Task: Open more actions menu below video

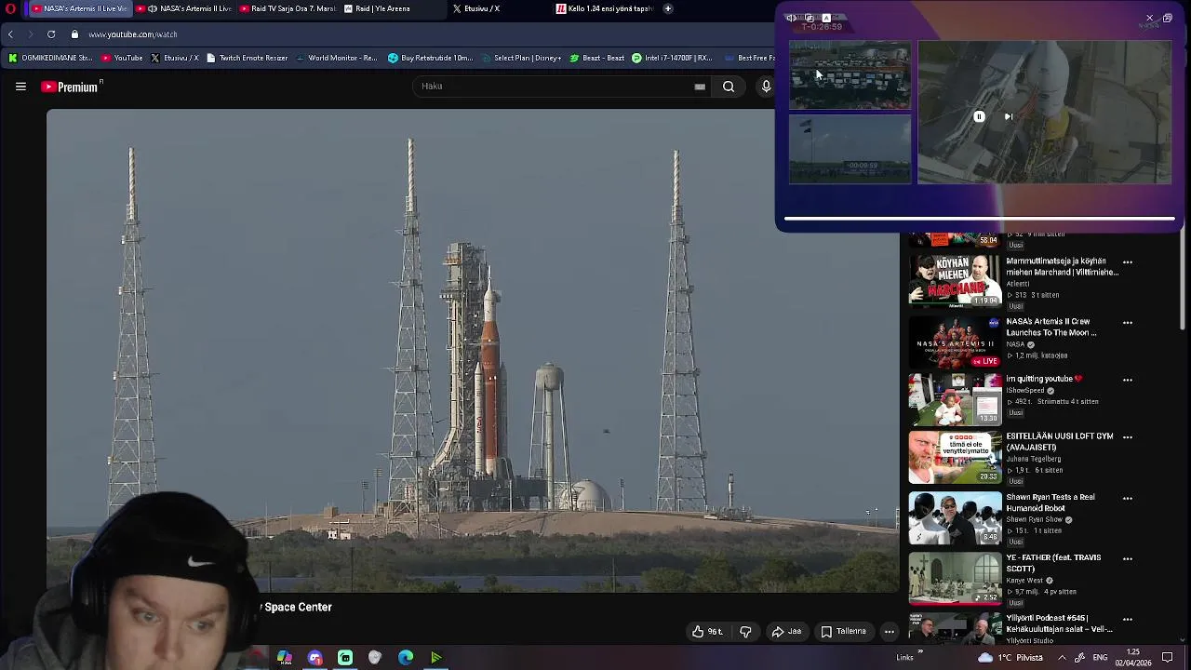Action: (x=890, y=631)
